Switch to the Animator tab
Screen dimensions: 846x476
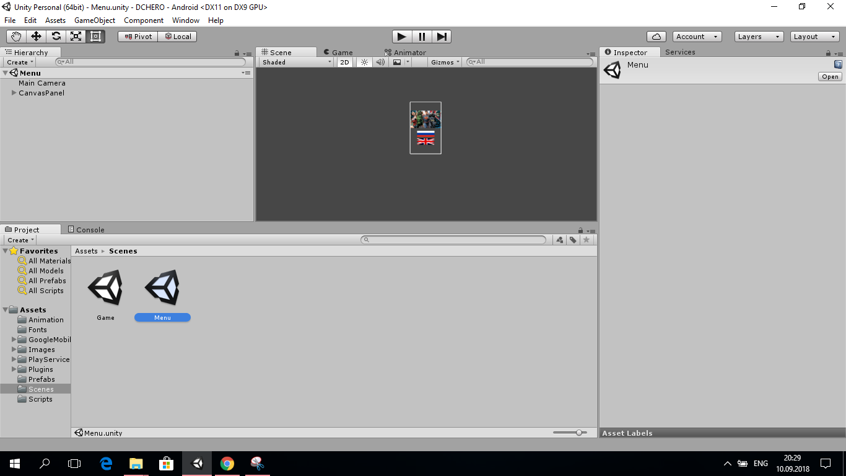[x=405, y=53]
